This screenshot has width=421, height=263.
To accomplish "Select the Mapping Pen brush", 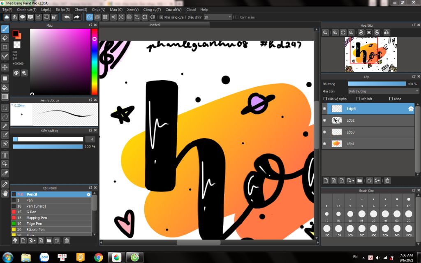I will [x=51, y=218].
